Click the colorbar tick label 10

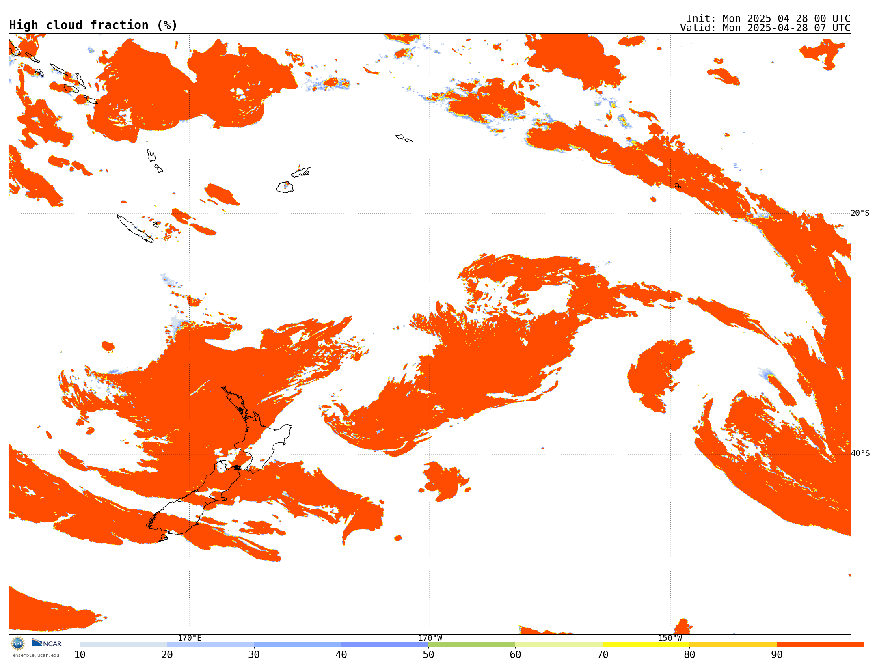[x=80, y=655]
